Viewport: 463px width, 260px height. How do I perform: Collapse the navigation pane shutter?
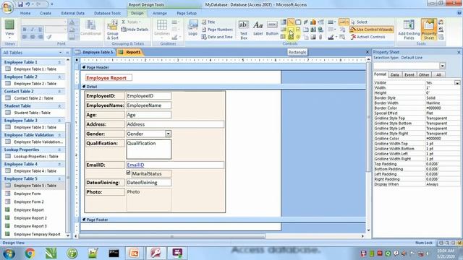(x=67, y=53)
